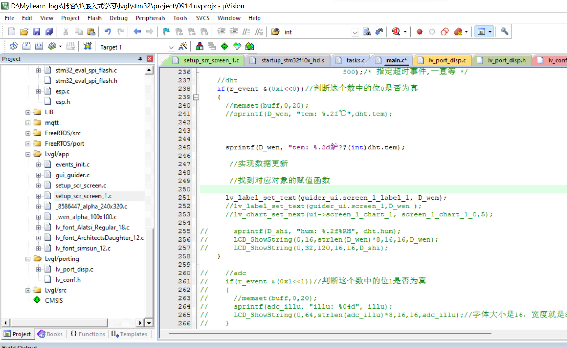Click incremental find binoculars icon
The width and height of the screenshot is (567, 348).
click(379, 32)
